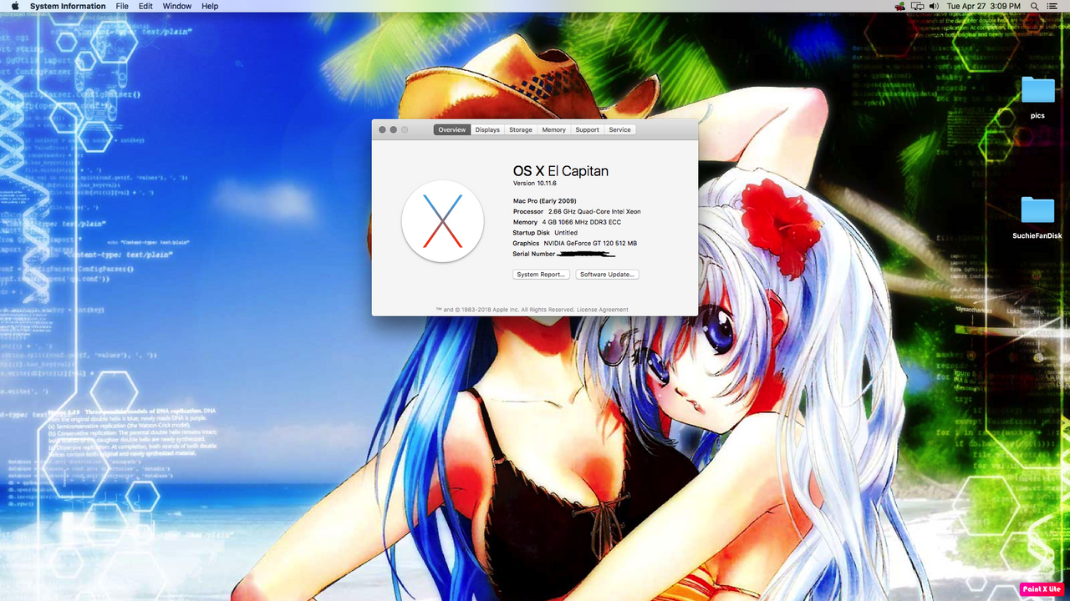Minimize the About This Mac window
The width and height of the screenshot is (1070, 601).
(394, 129)
